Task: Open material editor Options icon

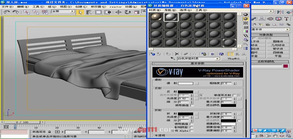Action: pos(246,40)
